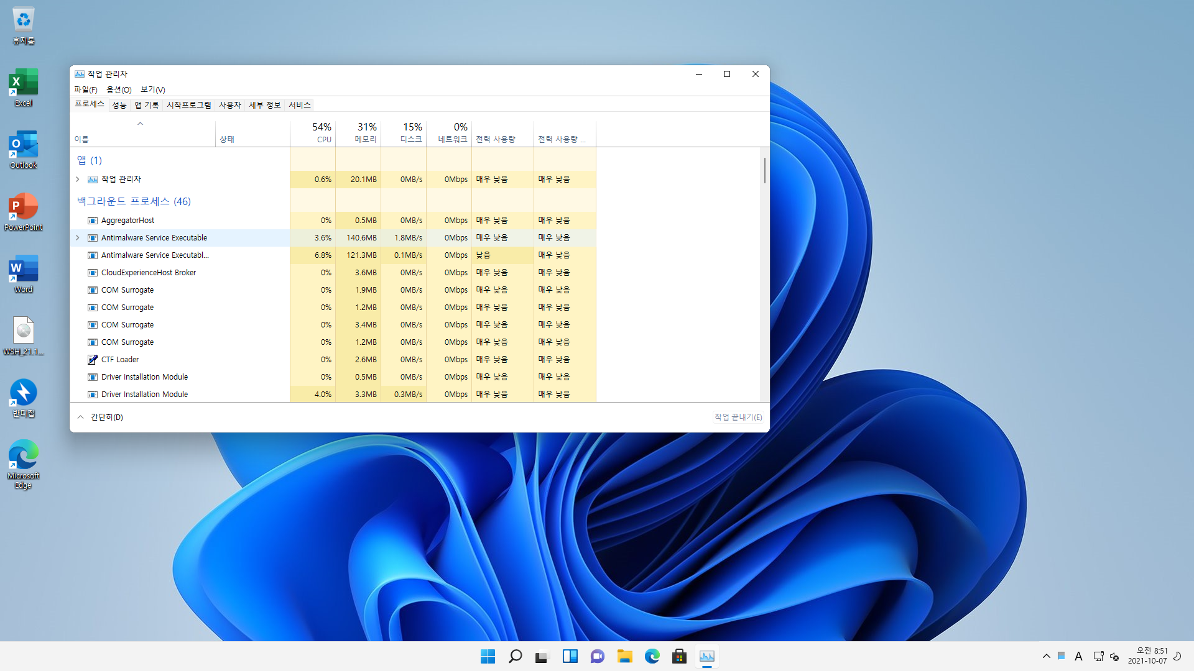Image resolution: width=1194 pixels, height=671 pixels.
Task: Open Task View on the taskbar
Action: point(543,656)
